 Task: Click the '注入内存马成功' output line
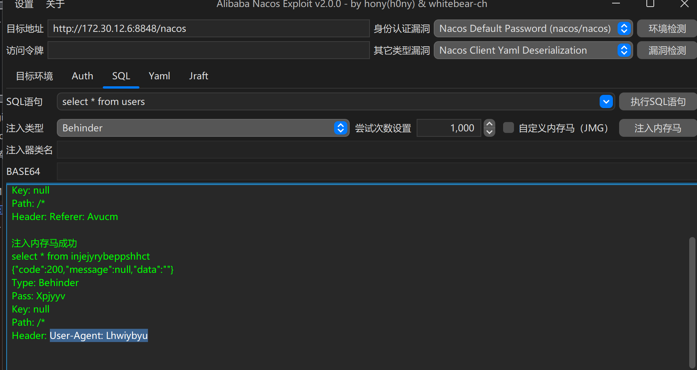pos(44,243)
